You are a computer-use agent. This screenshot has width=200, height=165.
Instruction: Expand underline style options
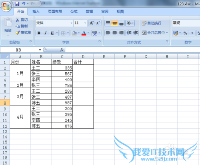pyautogui.click(x=57, y=33)
